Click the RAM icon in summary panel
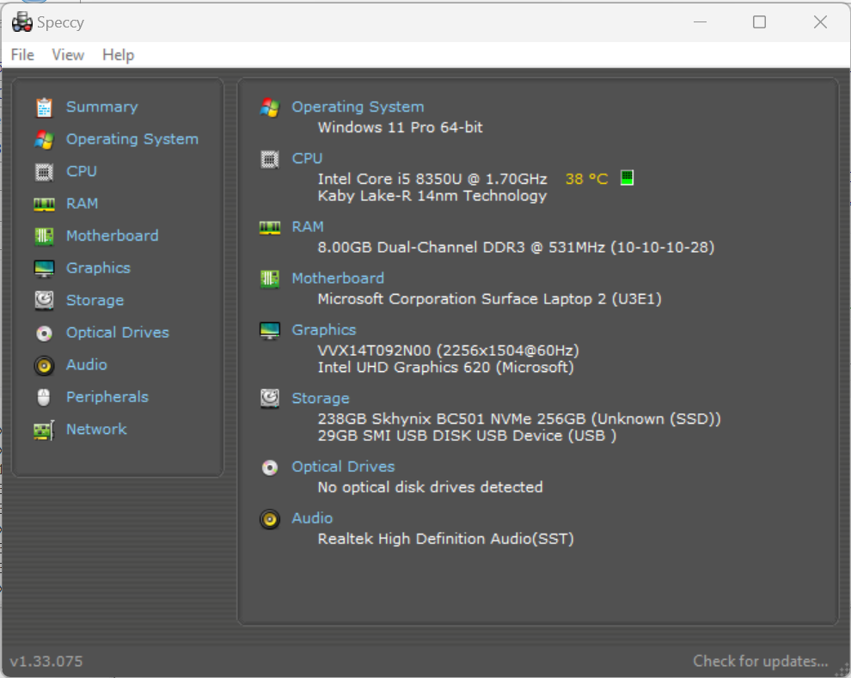This screenshot has height=678, width=851. coord(270,227)
